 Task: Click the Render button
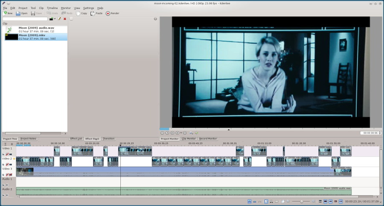pyautogui.click(x=113, y=13)
